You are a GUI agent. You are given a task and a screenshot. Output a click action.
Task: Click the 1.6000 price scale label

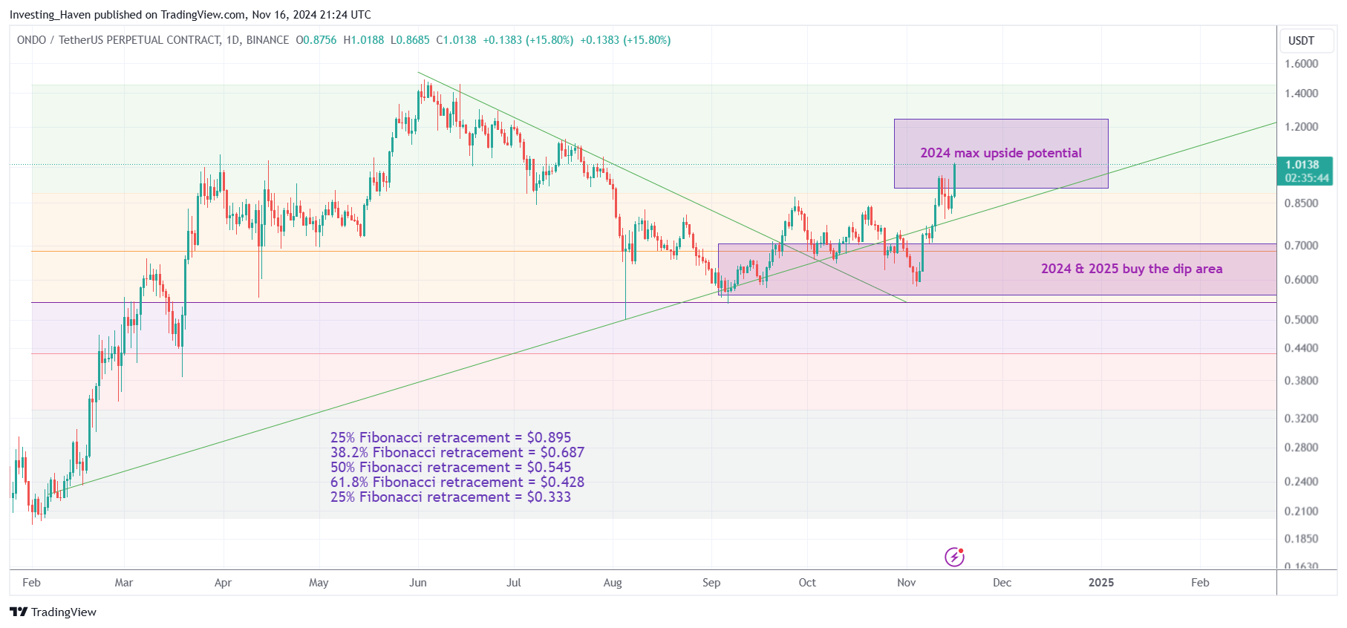[1302, 64]
